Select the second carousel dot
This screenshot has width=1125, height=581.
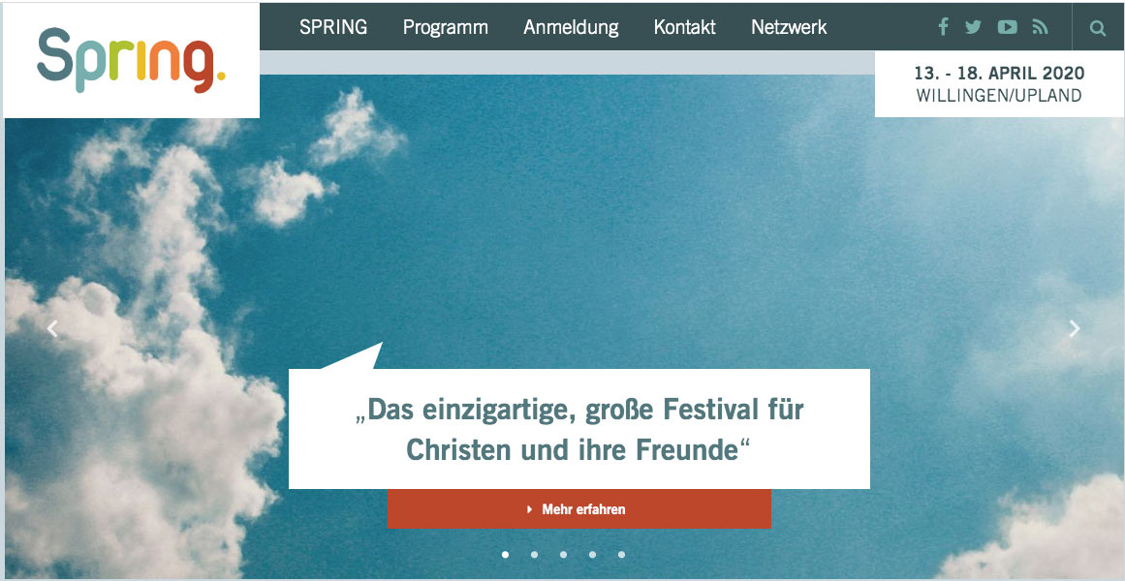coord(534,555)
